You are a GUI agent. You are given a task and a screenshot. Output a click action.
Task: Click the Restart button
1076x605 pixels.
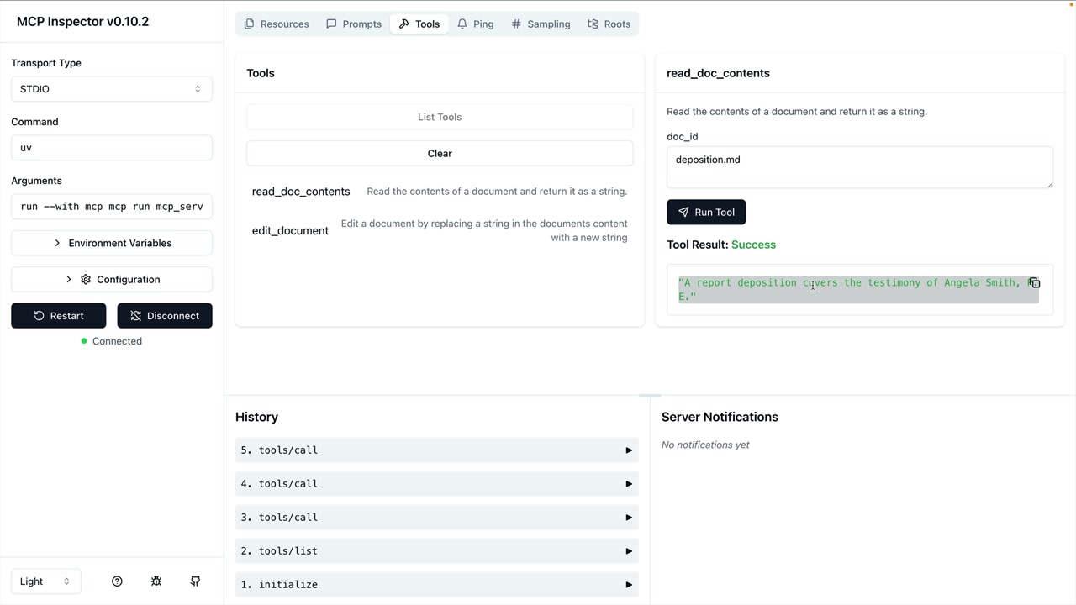point(59,316)
